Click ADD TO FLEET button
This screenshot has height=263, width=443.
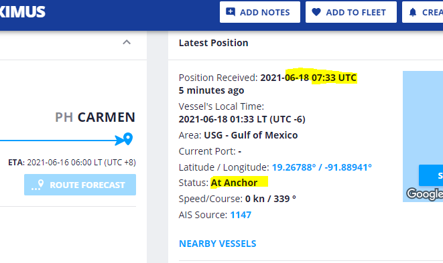pos(351,12)
